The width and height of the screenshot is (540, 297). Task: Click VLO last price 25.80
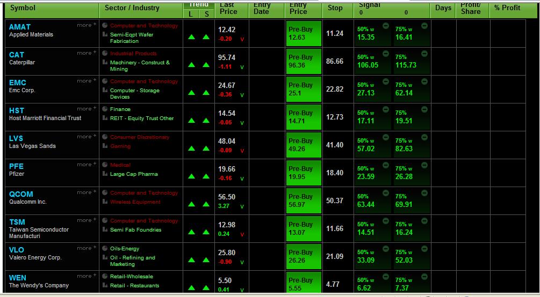[x=227, y=253]
